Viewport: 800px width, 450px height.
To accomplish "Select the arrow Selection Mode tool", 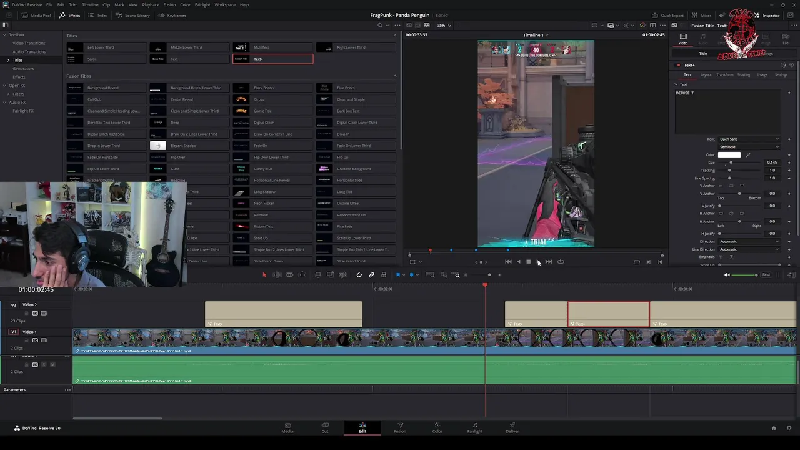I will (x=264, y=275).
